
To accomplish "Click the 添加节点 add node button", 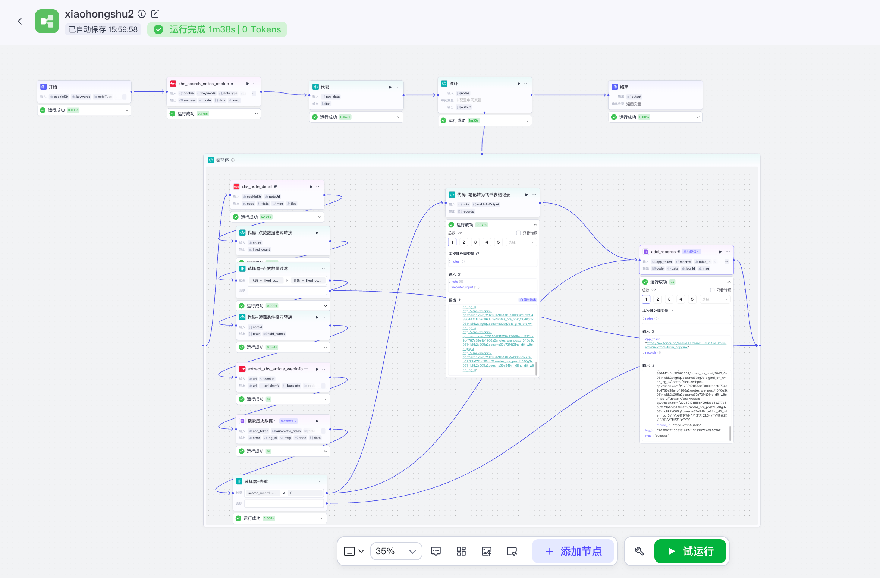I will click(x=573, y=551).
